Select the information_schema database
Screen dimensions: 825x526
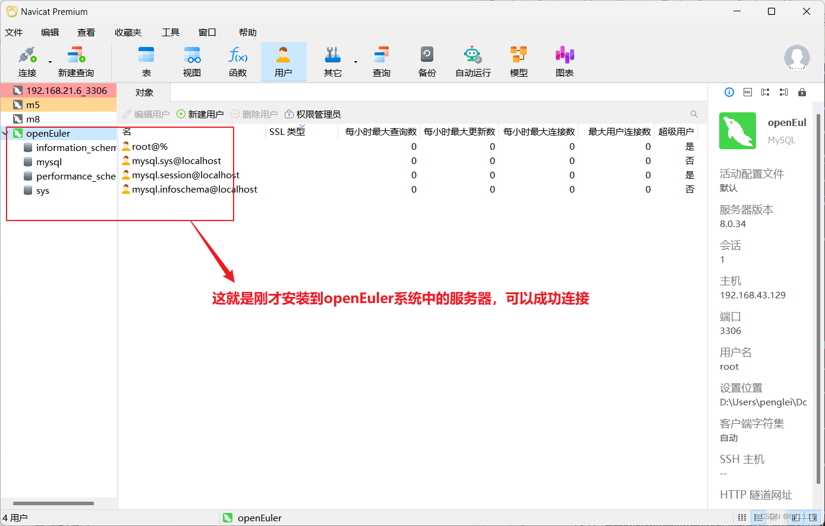click(70, 147)
